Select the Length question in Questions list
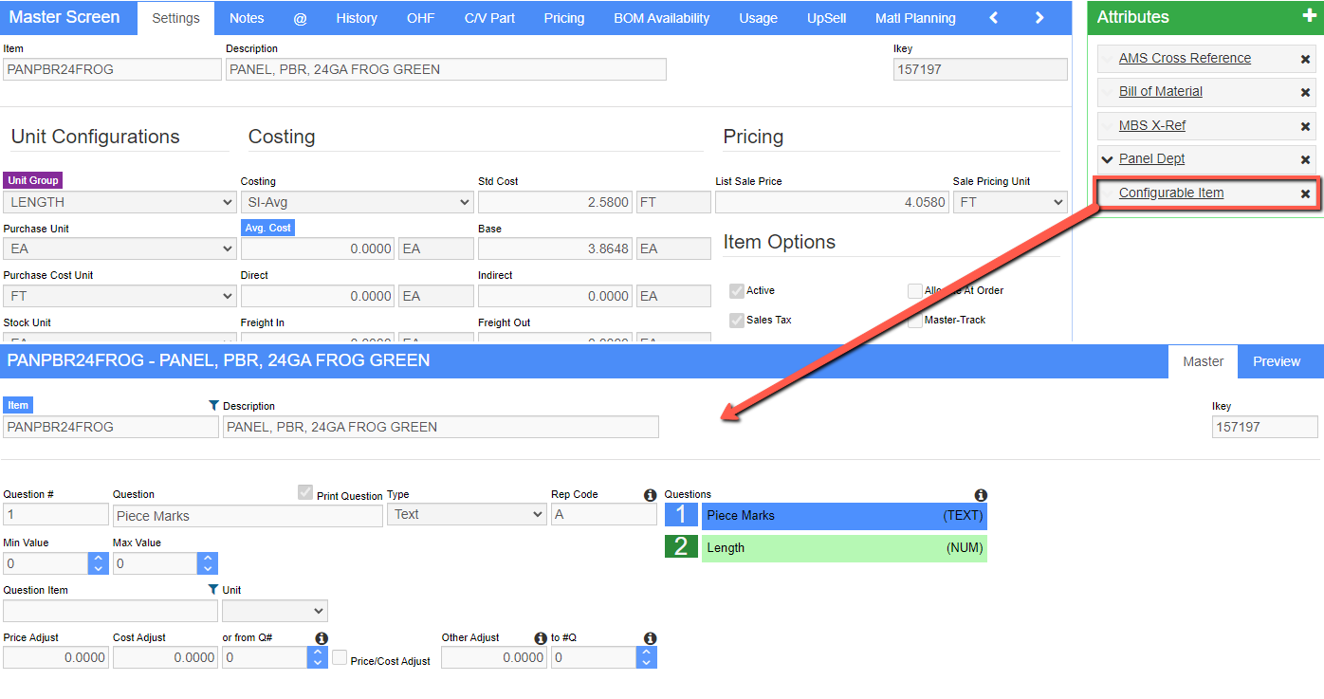 843,548
